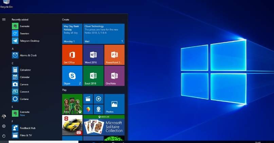
Task: Click the letter A index header
Action: [13, 49]
